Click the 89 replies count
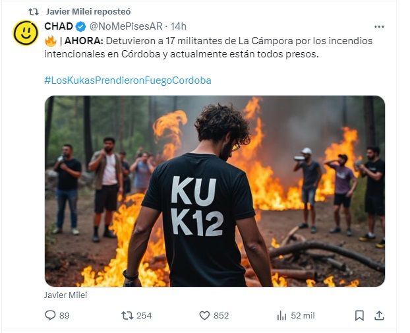Image resolution: width=410 pixels, height=333 pixels. click(x=65, y=315)
